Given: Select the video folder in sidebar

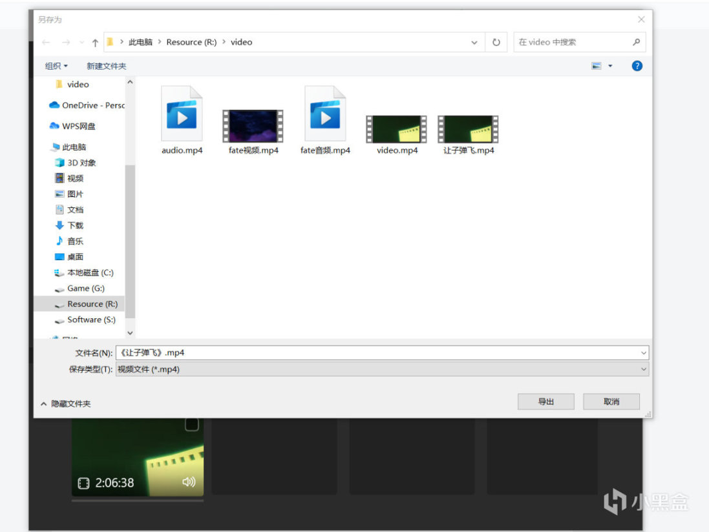Looking at the screenshot, I should [78, 85].
